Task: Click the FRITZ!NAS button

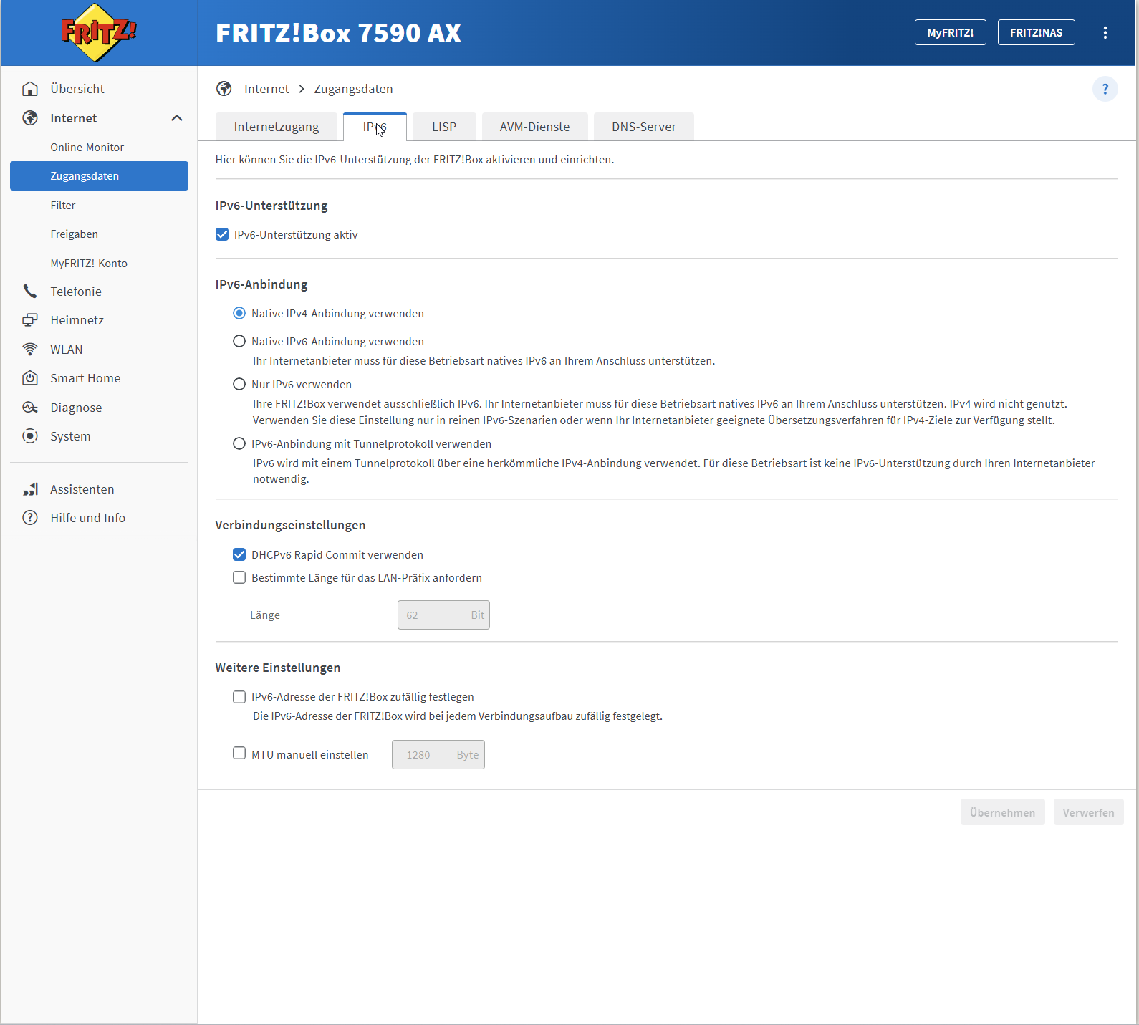Action: coord(1037,32)
